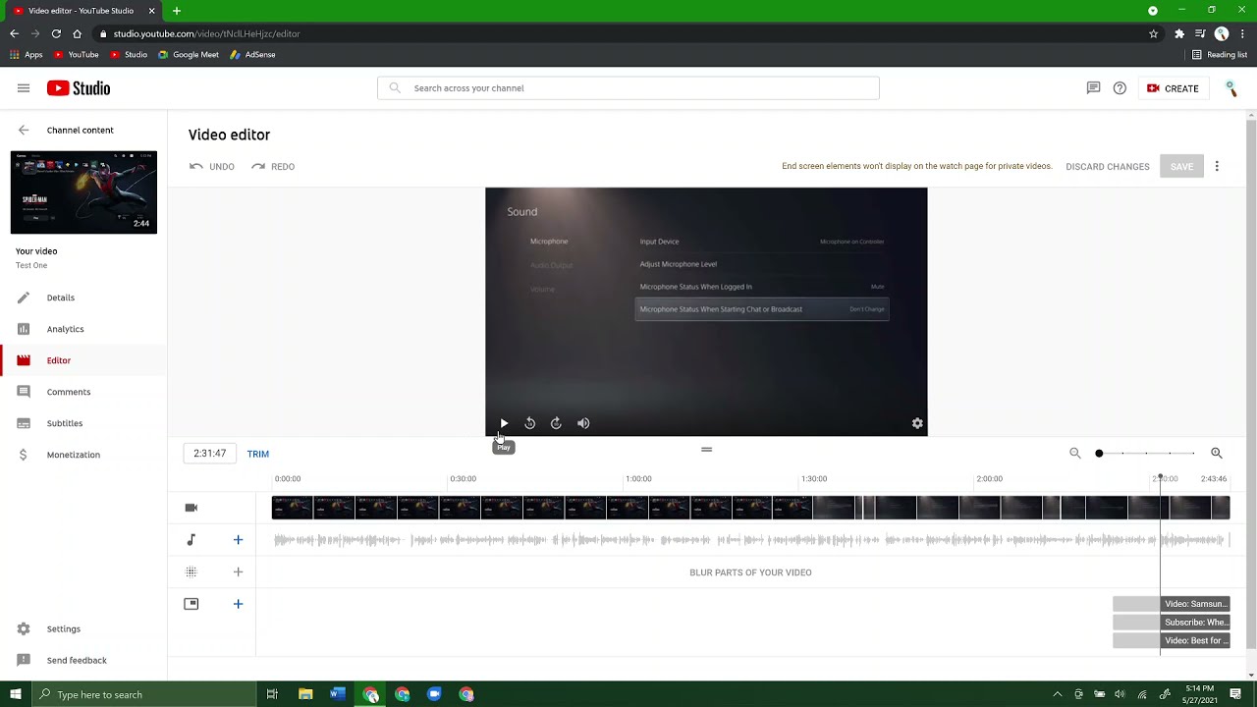
Task: Rewind the preview ten seconds
Action: click(x=529, y=423)
